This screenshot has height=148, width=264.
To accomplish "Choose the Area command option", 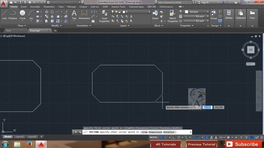I will [145, 132].
